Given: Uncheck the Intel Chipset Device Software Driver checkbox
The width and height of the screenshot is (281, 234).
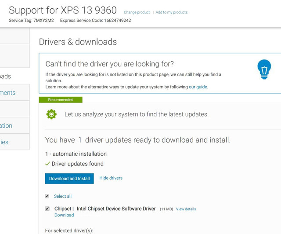Looking at the screenshot, I should coord(47,209).
